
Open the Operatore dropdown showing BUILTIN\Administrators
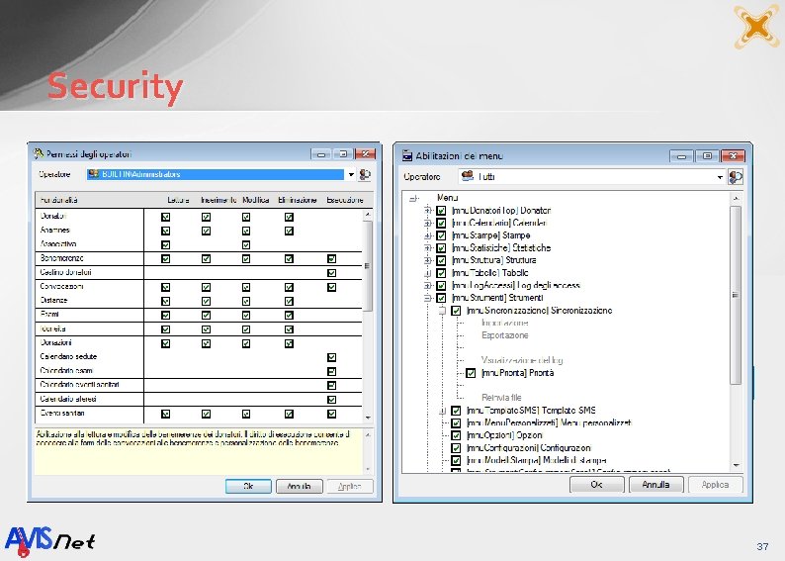tap(351, 174)
